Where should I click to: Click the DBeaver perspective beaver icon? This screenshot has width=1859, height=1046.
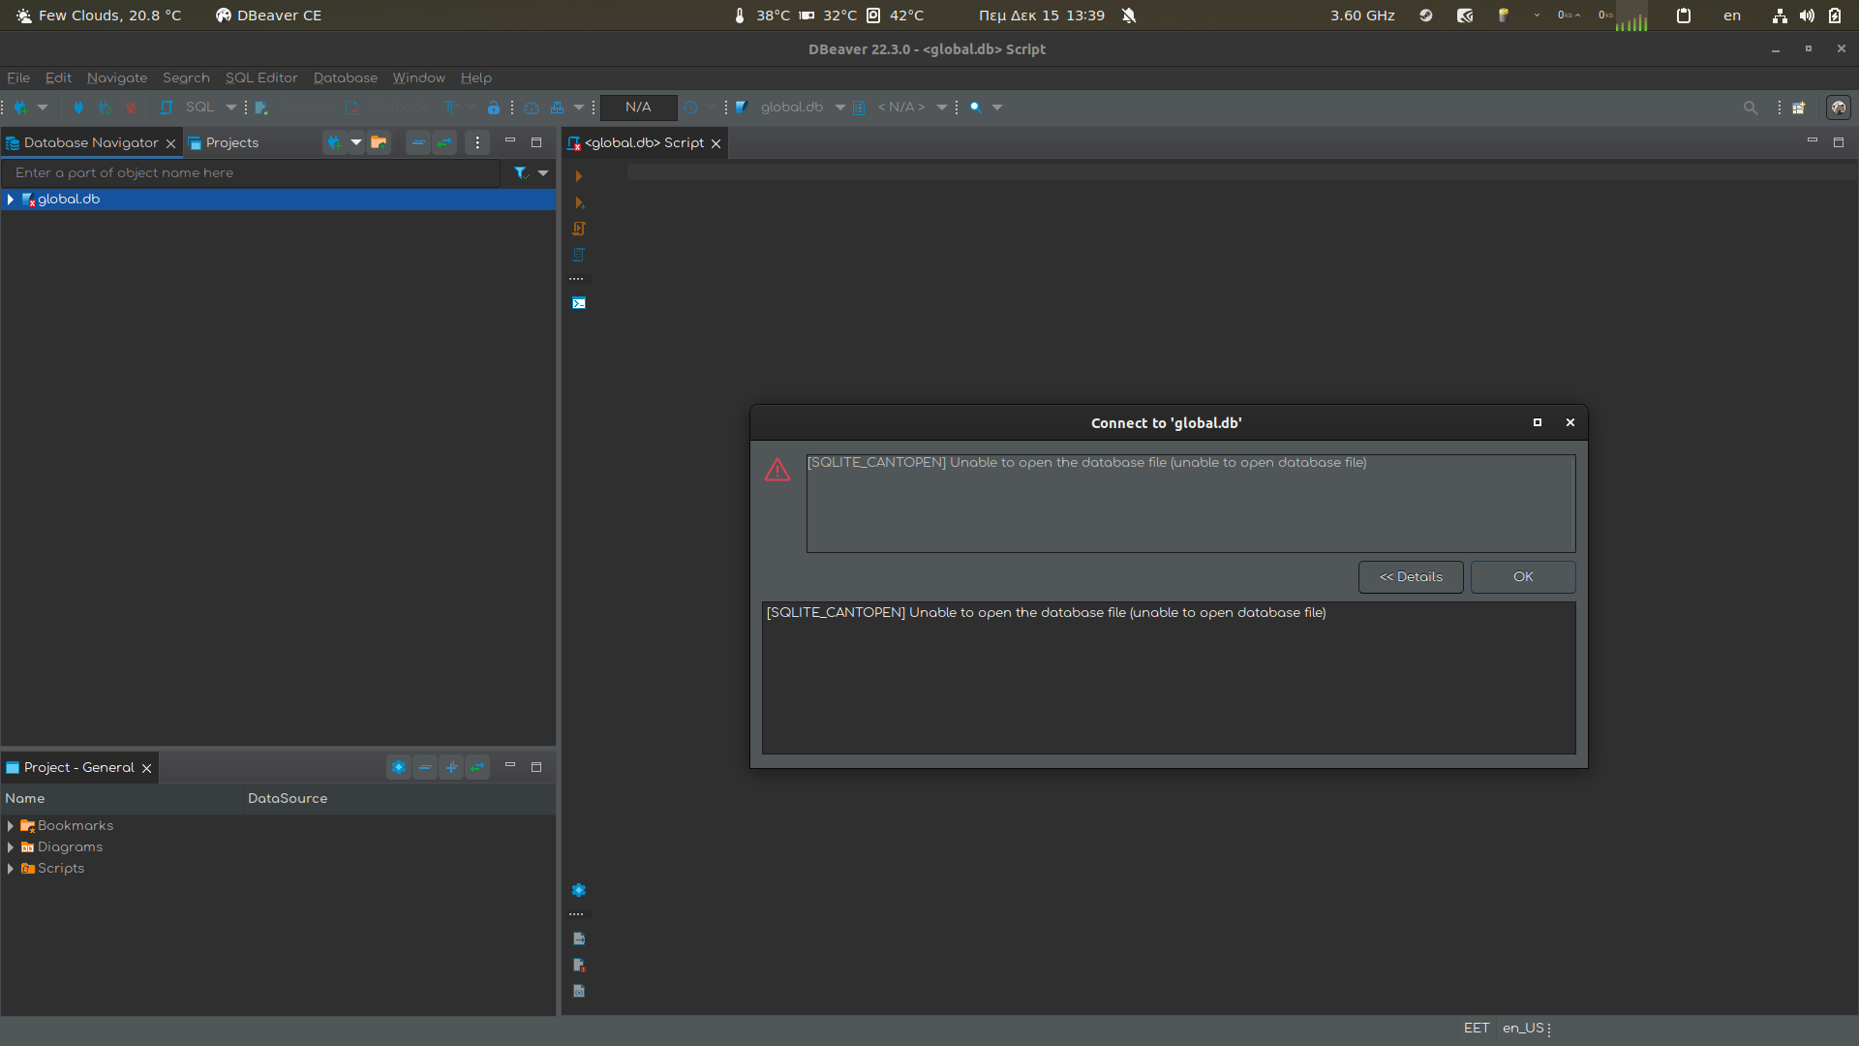(1838, 108)
